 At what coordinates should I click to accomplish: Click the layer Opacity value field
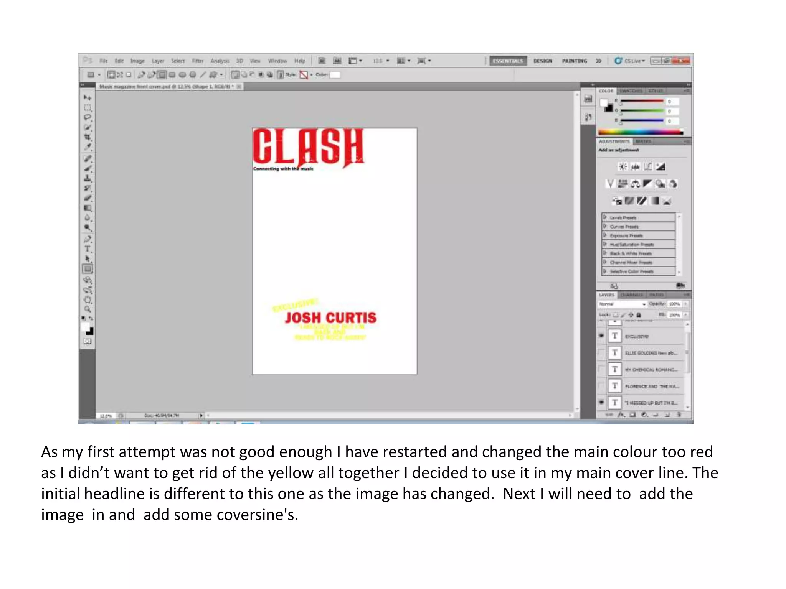[674, 304]
